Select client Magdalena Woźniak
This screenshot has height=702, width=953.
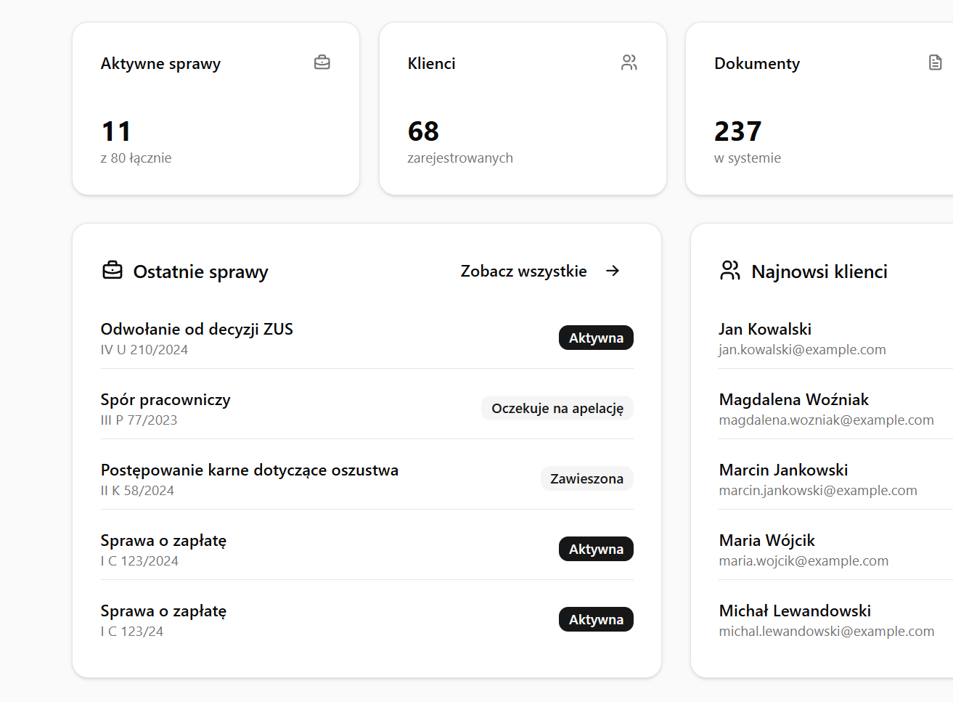click(793, 400)
